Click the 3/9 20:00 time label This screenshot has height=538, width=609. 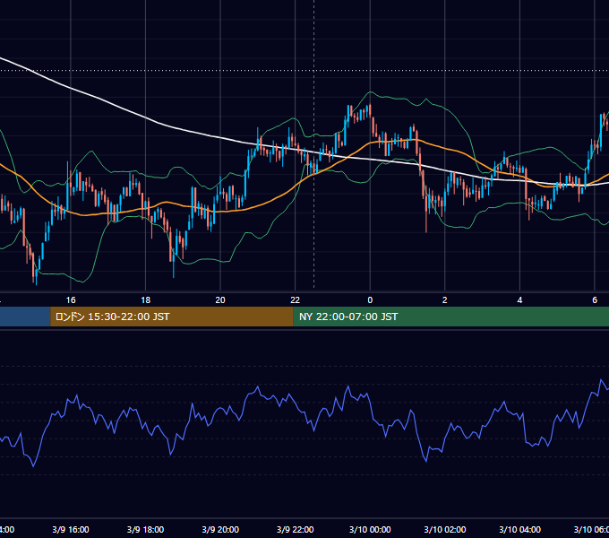coord(220,529)
